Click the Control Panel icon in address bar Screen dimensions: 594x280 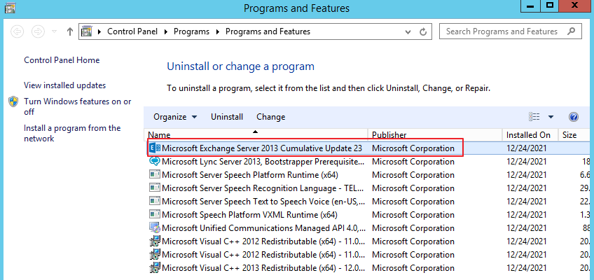[87, 31]
